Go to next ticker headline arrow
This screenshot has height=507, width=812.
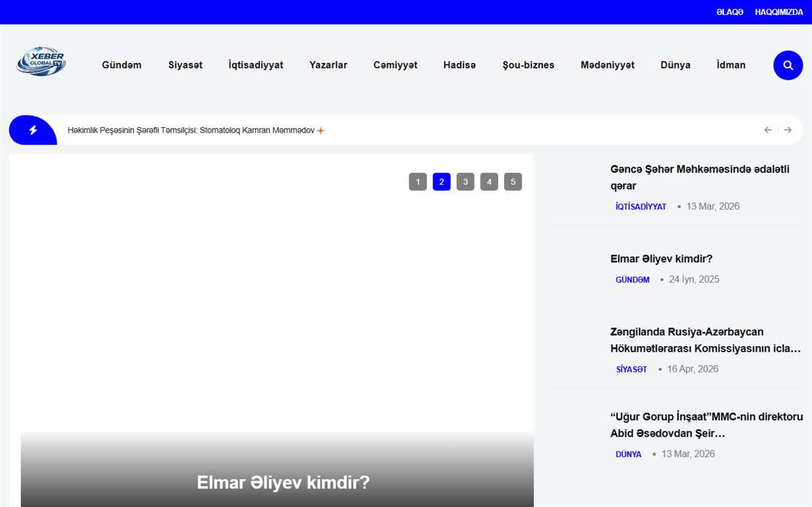click(788, 130)
